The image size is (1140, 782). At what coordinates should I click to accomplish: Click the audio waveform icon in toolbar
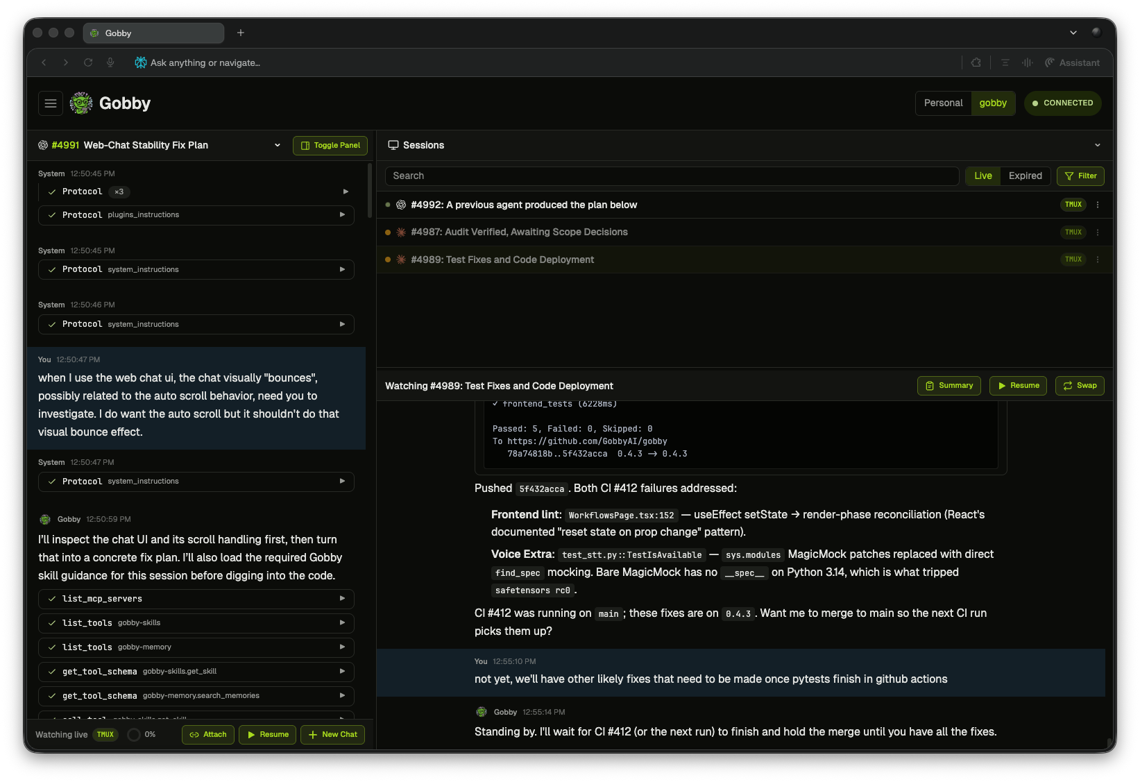[x=1028, y=62]
